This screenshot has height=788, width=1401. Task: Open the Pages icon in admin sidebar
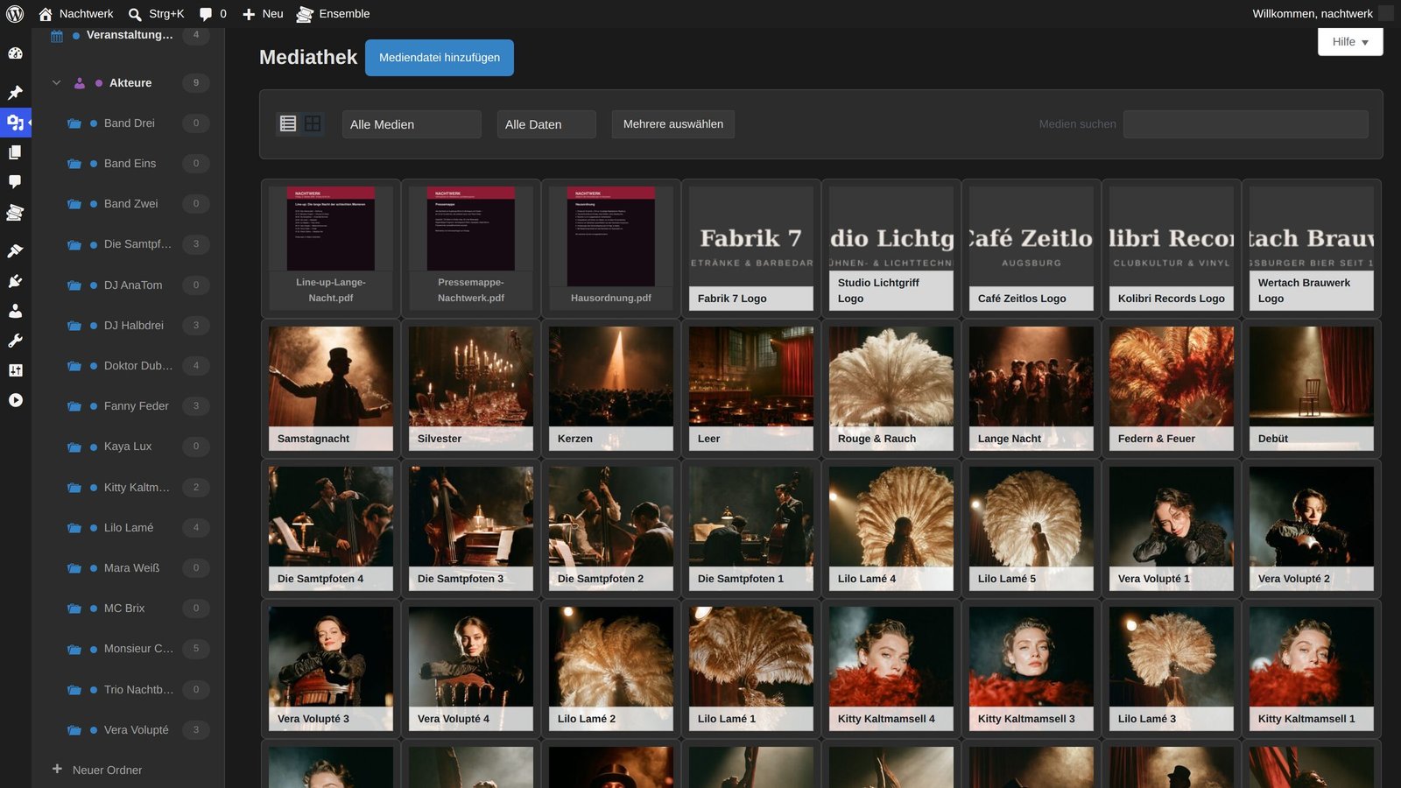pyautogui.click(x=15, y=152)
